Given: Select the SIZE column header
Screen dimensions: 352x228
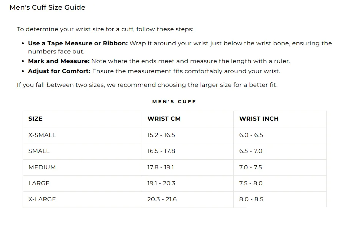Looking at the screenshot, I should click(36, 119).
